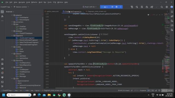Open the File menu
The width and height of the screenshot is (175, 98).
pos(7,2)
